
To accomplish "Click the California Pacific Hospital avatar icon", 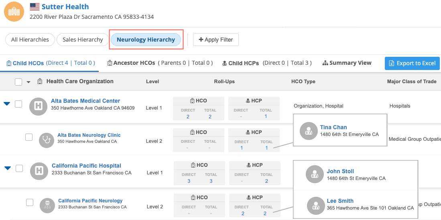I will (39, 171).
